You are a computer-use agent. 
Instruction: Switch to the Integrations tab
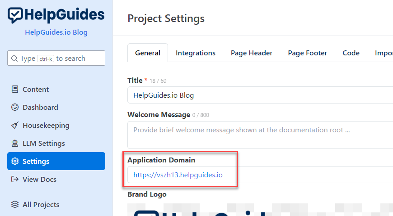coord(196,53)
